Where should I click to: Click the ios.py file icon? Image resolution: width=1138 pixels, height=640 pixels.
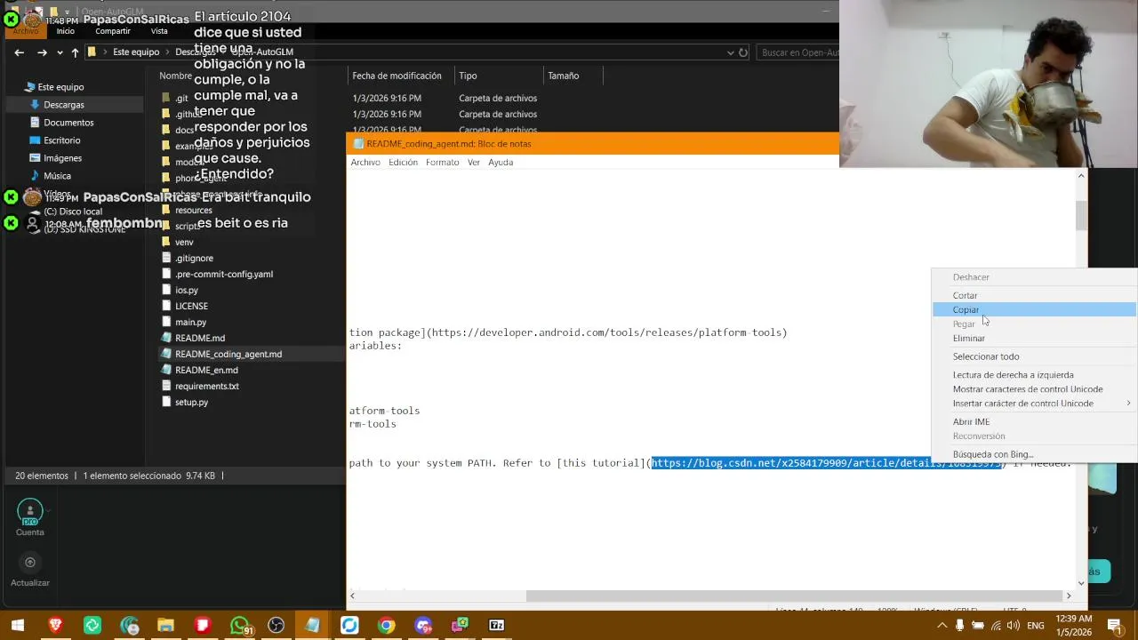166,290
